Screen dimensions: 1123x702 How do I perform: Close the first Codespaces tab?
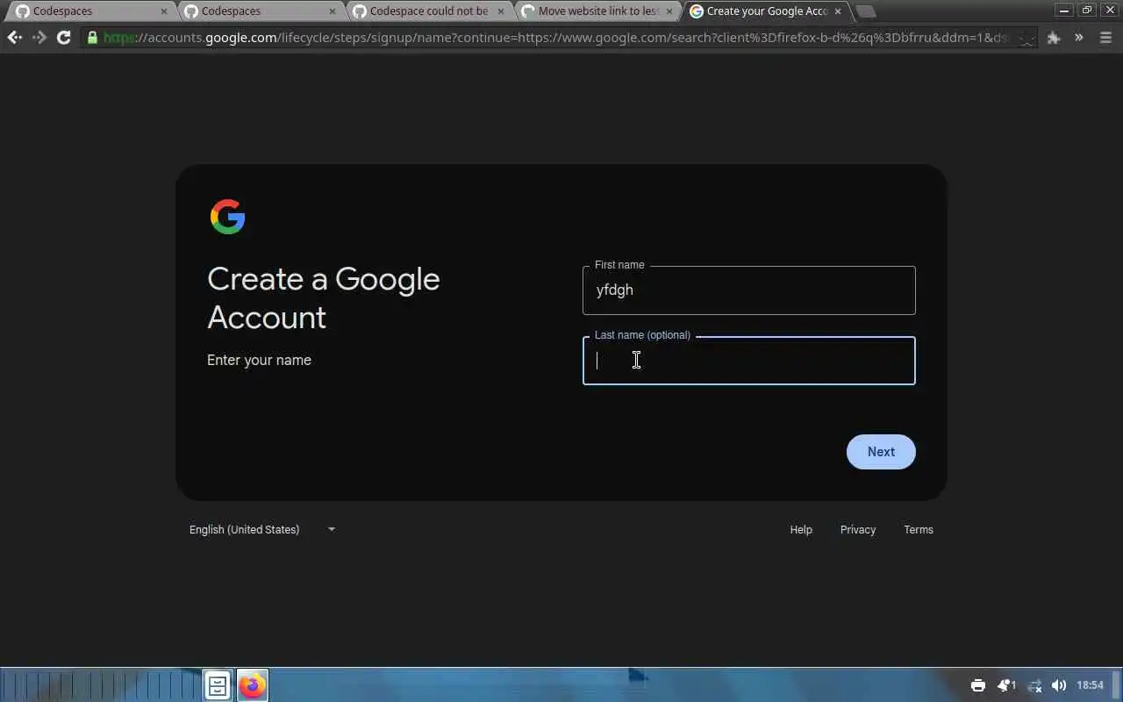tap(164, 11)
